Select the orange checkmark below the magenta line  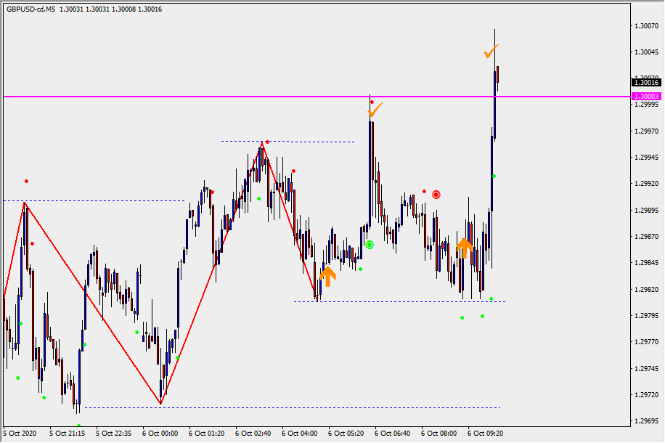(375, 110)
